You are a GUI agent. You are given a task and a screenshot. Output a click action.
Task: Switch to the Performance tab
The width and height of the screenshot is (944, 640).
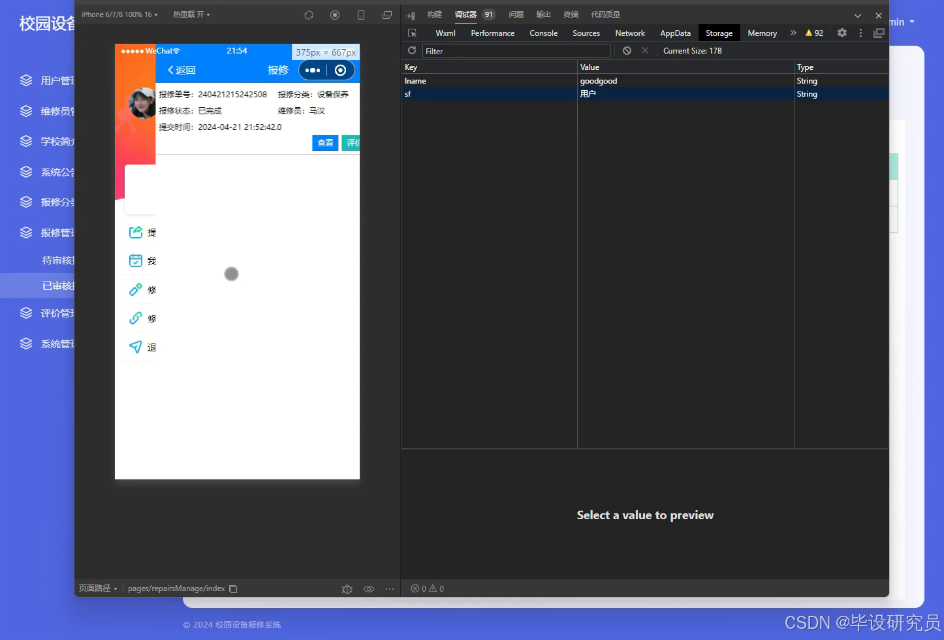pos(493,33)
